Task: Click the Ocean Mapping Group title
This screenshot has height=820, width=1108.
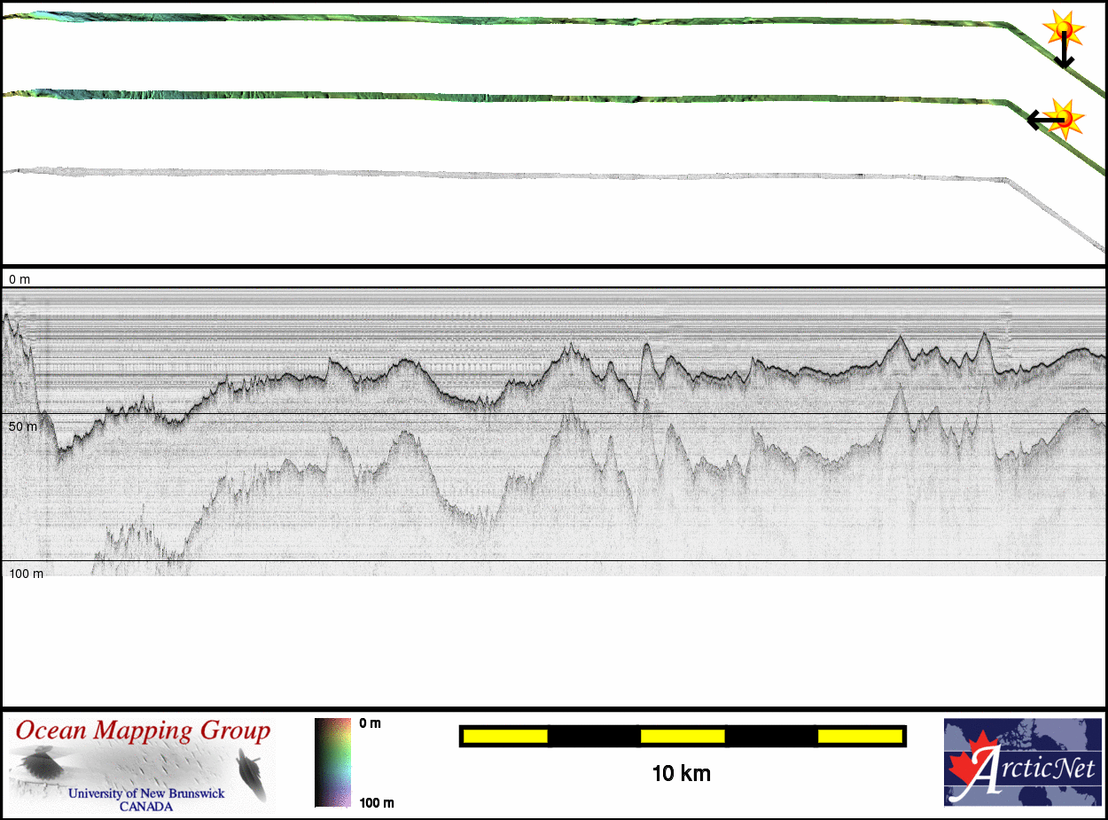Action: point(143,731)
